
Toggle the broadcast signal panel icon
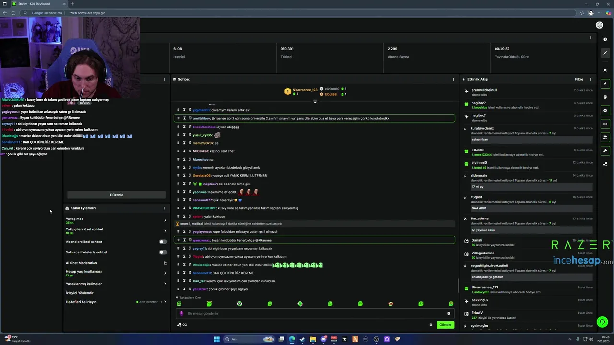605,124
